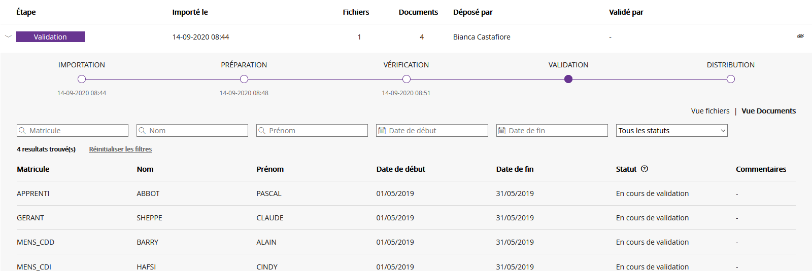This screenshot has width=812, height=271.
Task: Switch to Vue fichiers
Action: [710, 111]
